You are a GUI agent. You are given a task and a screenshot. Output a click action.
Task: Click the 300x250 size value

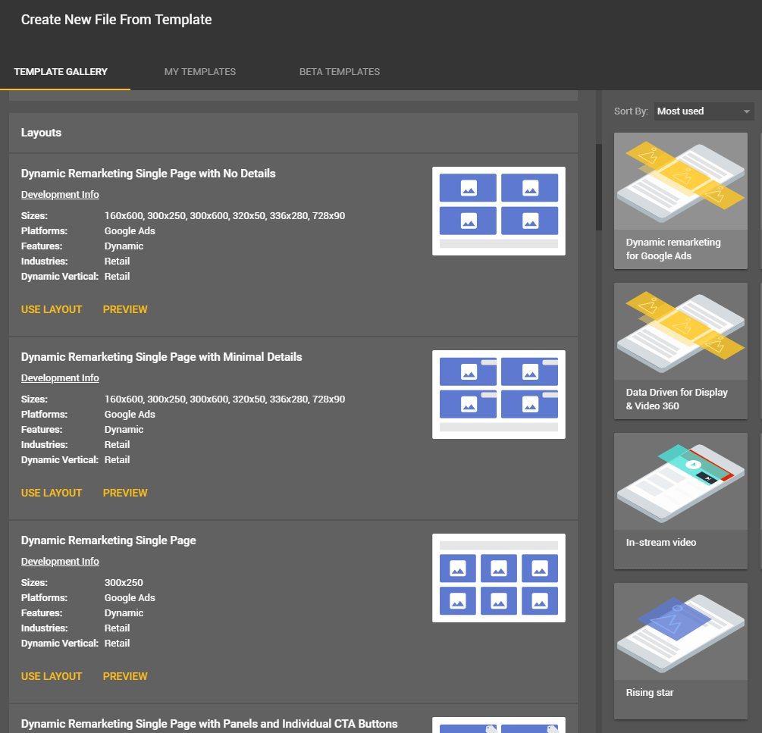coord(124,582)
